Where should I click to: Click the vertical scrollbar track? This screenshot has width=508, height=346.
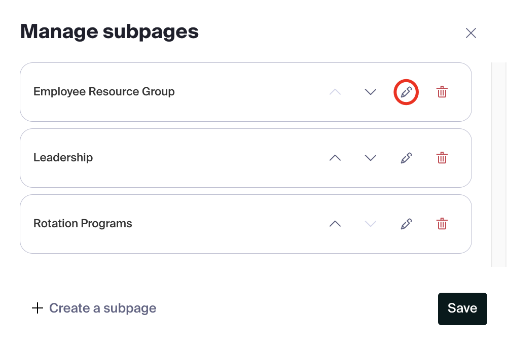click(499, 164)
